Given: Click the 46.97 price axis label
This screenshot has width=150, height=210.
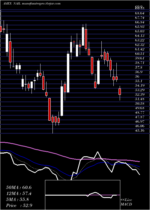Looking at the screenshot, I should (140, 121).
